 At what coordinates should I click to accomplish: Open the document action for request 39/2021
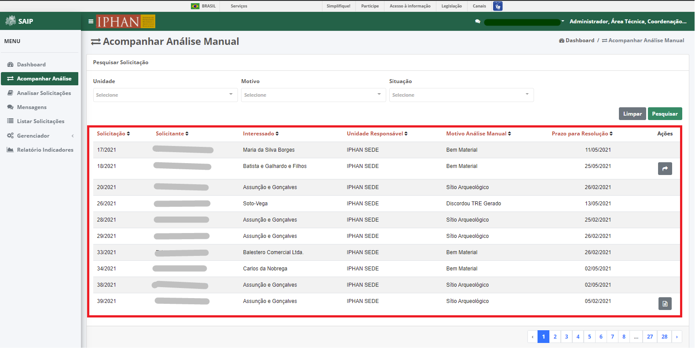[x=665, y=303]
